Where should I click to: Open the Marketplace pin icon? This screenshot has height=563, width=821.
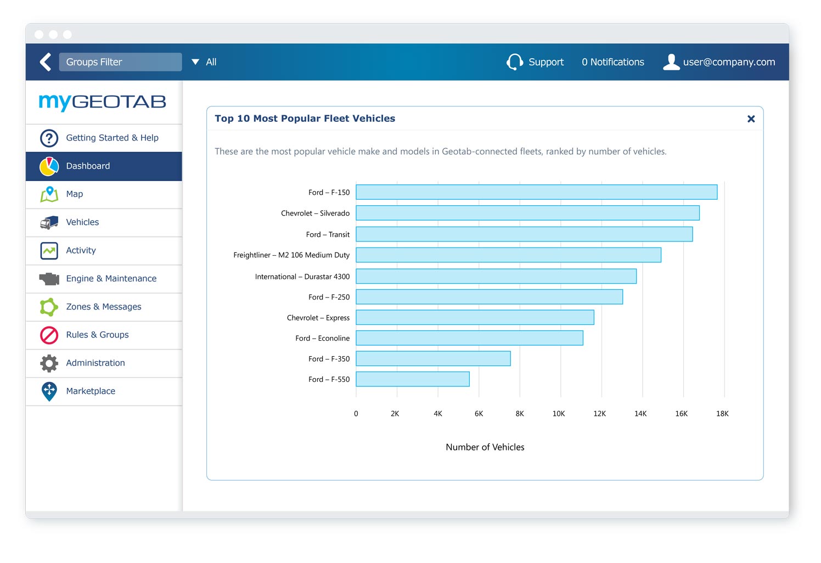coord(49,391)
